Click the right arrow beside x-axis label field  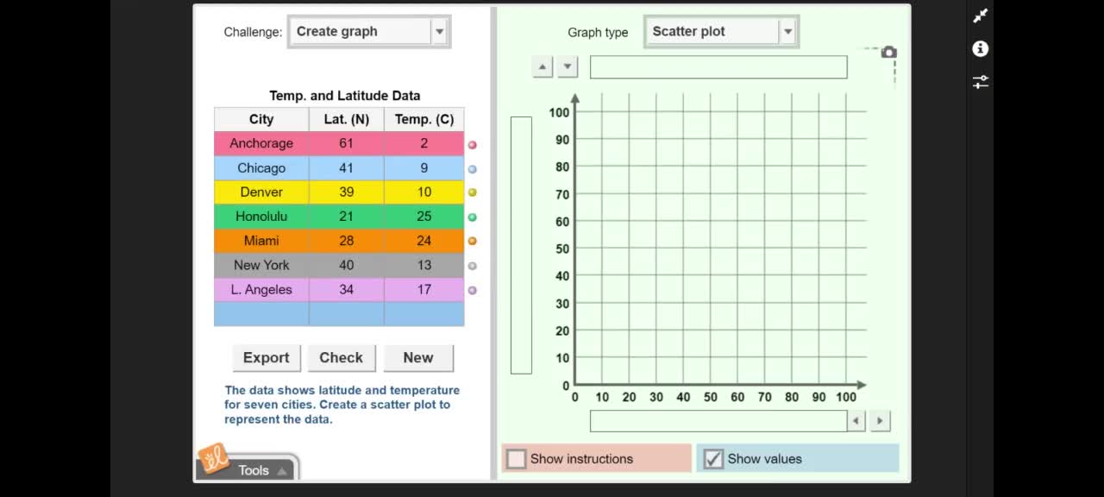pos(879,420)
